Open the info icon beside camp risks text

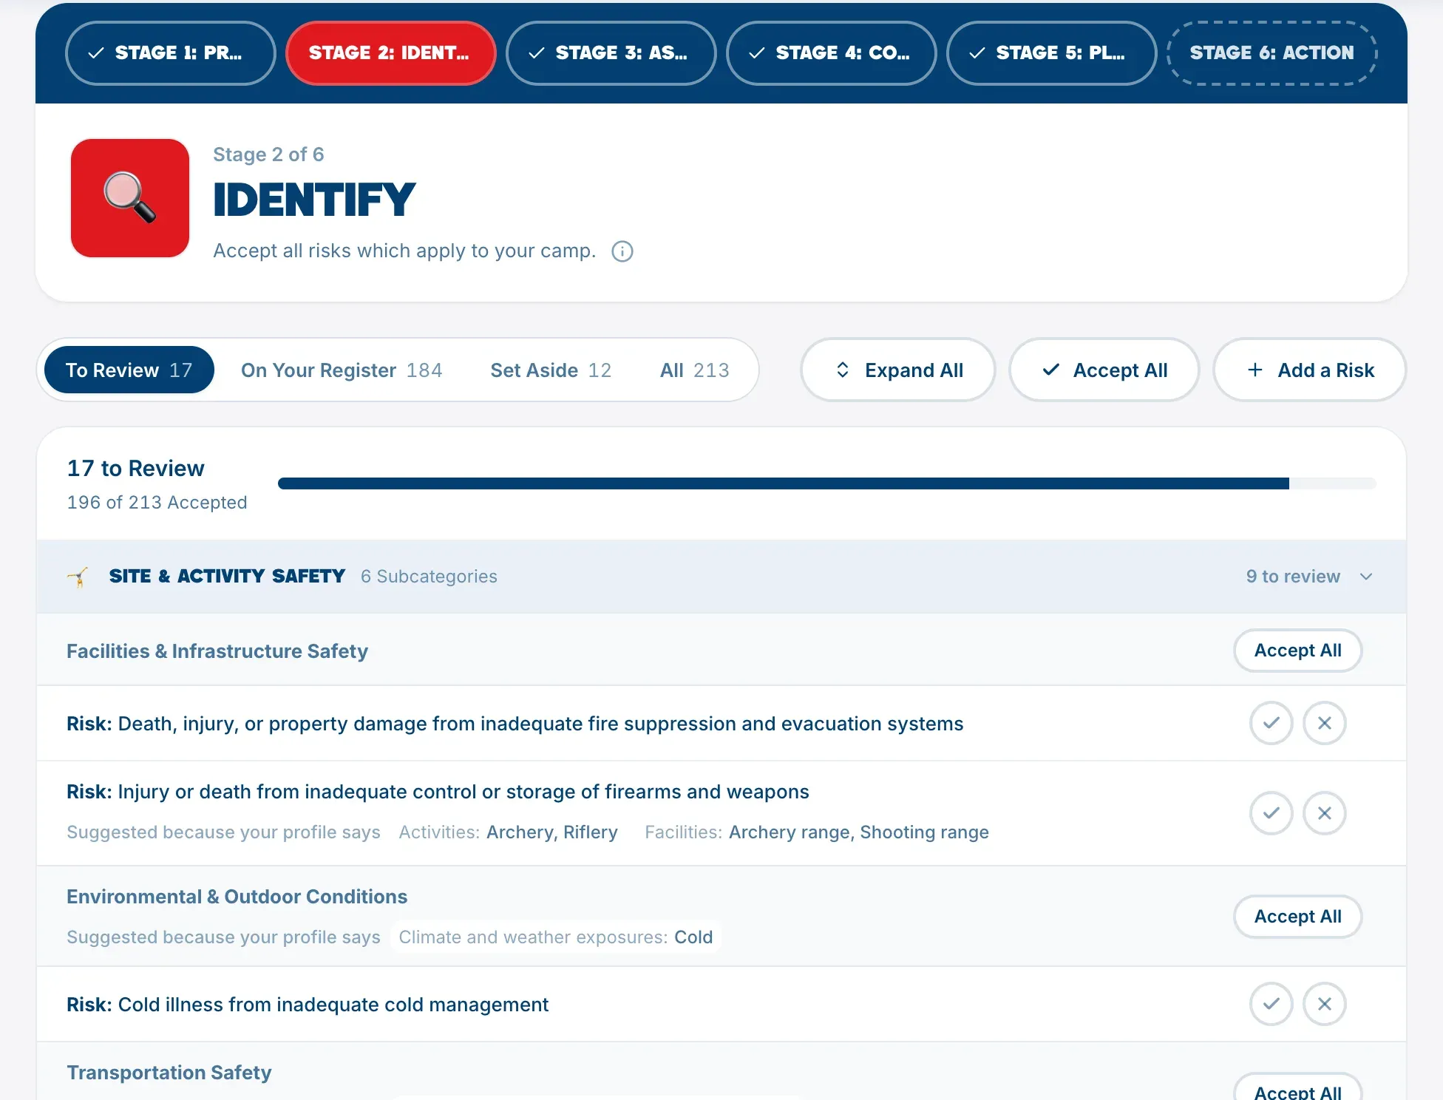pyautogui.click(x=622, y=251)
